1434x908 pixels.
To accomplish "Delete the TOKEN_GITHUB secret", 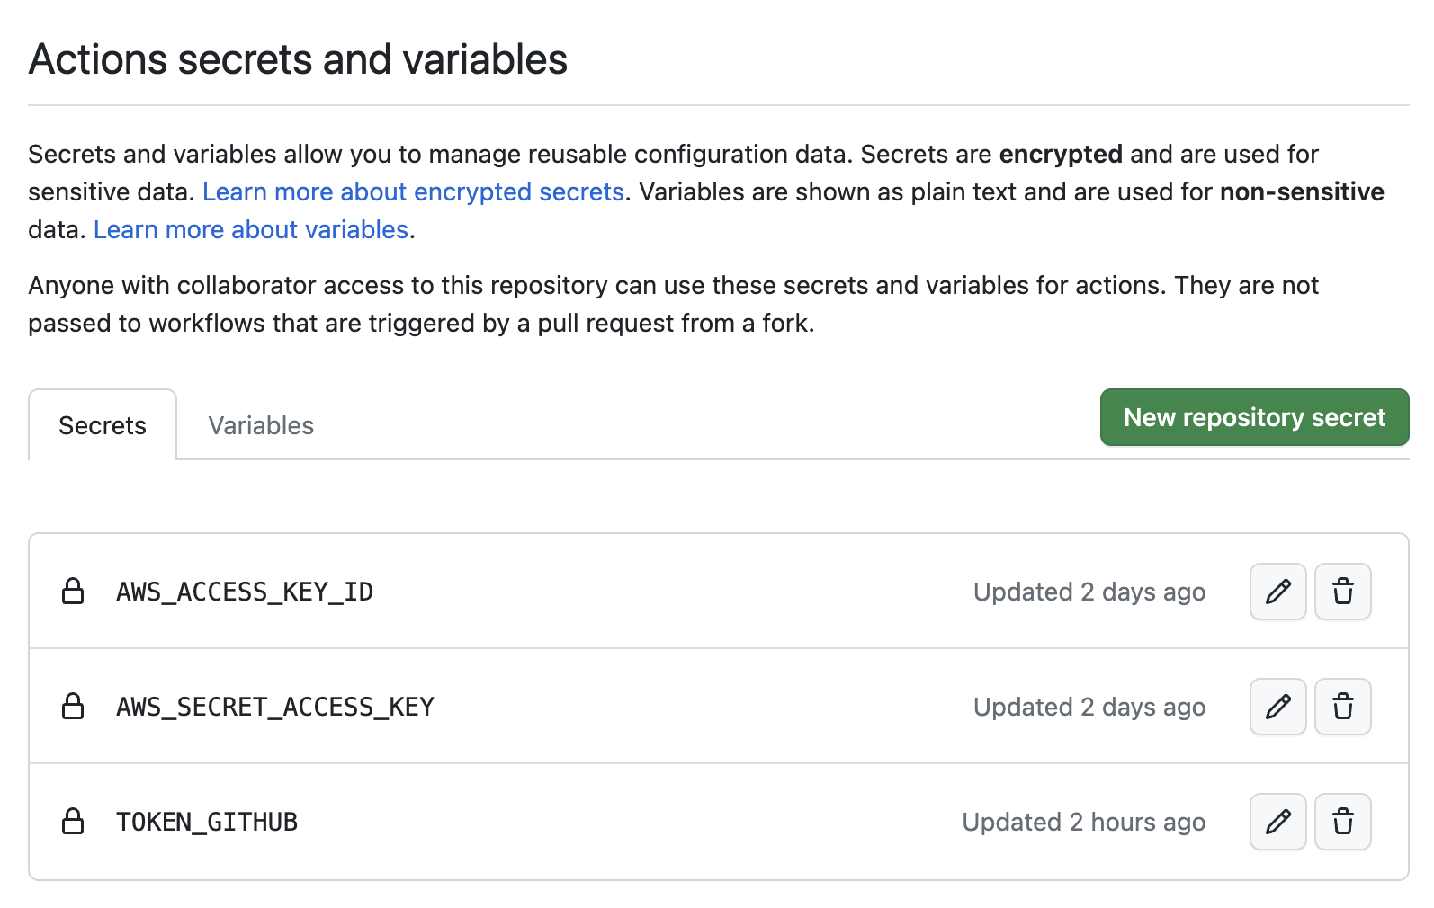I will pos(1342,822).
